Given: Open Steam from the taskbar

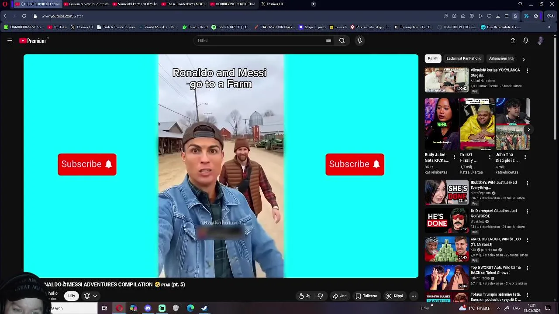Looking at the screenshot, I should coord(204,308).
